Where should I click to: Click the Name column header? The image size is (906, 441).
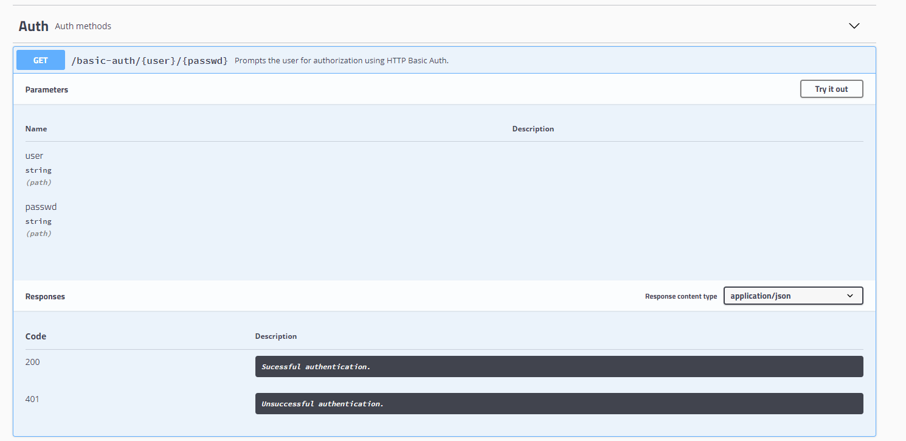pos(36,128)
